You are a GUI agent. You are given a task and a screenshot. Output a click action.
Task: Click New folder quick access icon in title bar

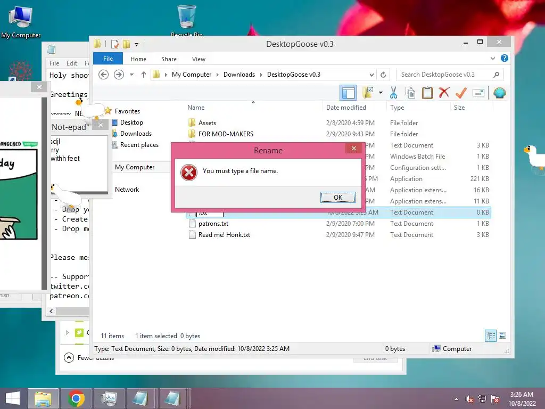click(x=126, y=44)
